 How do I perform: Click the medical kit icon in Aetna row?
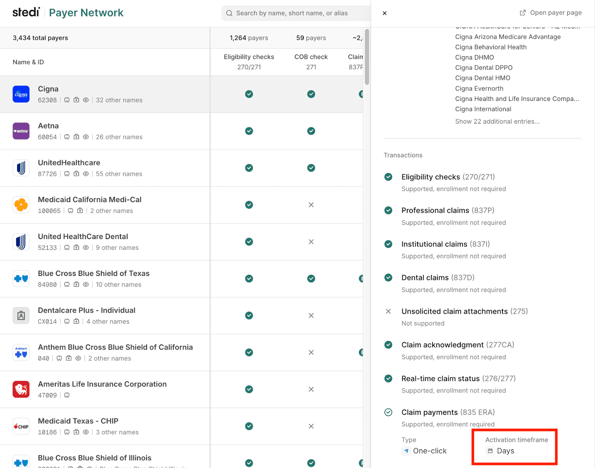[x=76, y=137]
